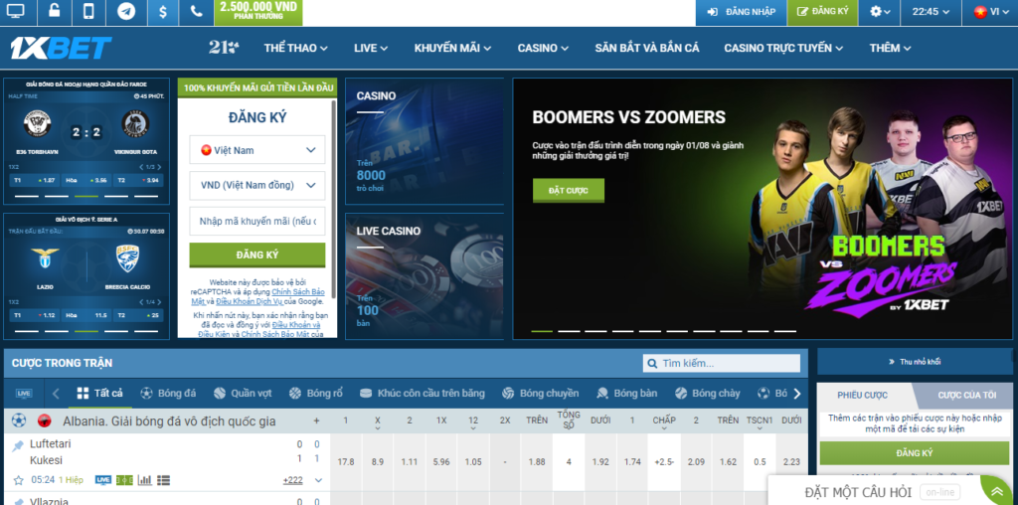Open the +222 more markets link
Viewport: 1018px width, 505px height.
tap(293, 480)
